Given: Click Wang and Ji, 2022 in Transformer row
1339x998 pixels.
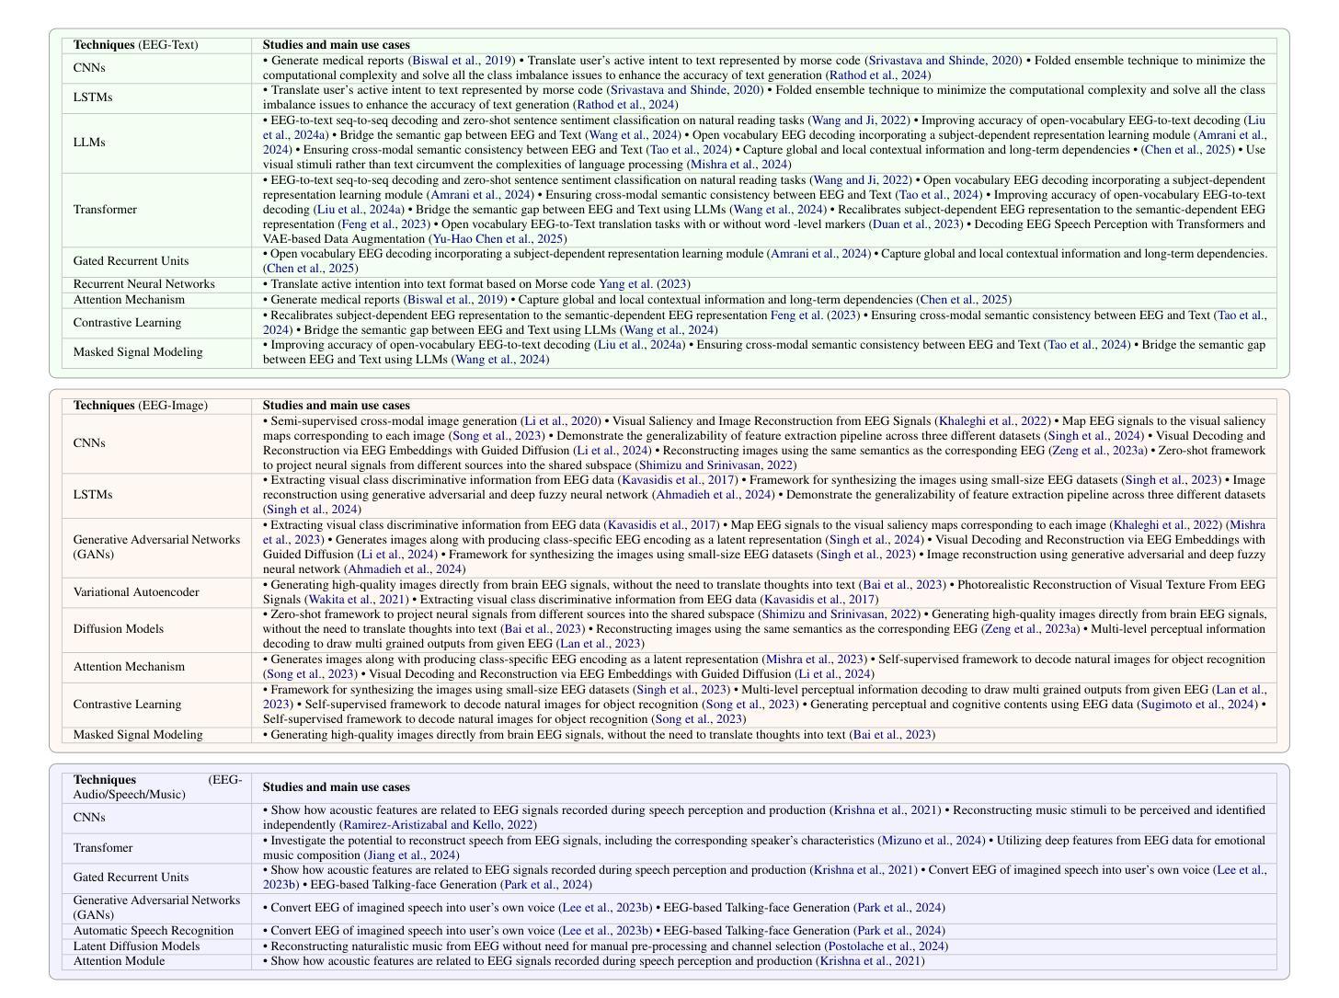Looking at the screenshot, I should 861,180.
